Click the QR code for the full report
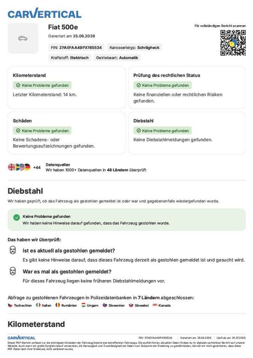 click(233, 43)
